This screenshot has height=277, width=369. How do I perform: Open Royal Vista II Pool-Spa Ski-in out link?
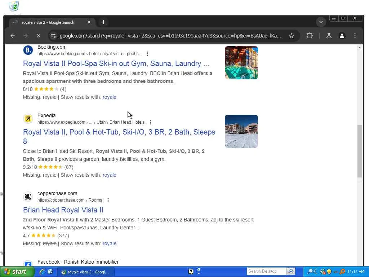[116, 63]
